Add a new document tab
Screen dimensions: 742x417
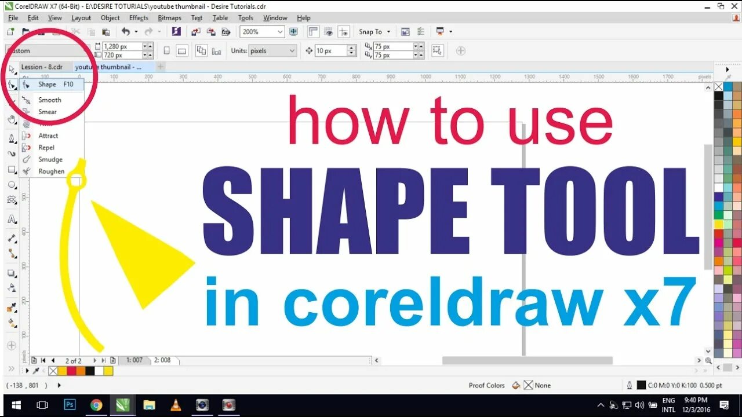(161, 67)
